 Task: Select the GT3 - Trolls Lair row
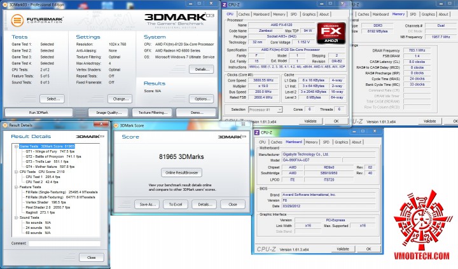point(46,162)
